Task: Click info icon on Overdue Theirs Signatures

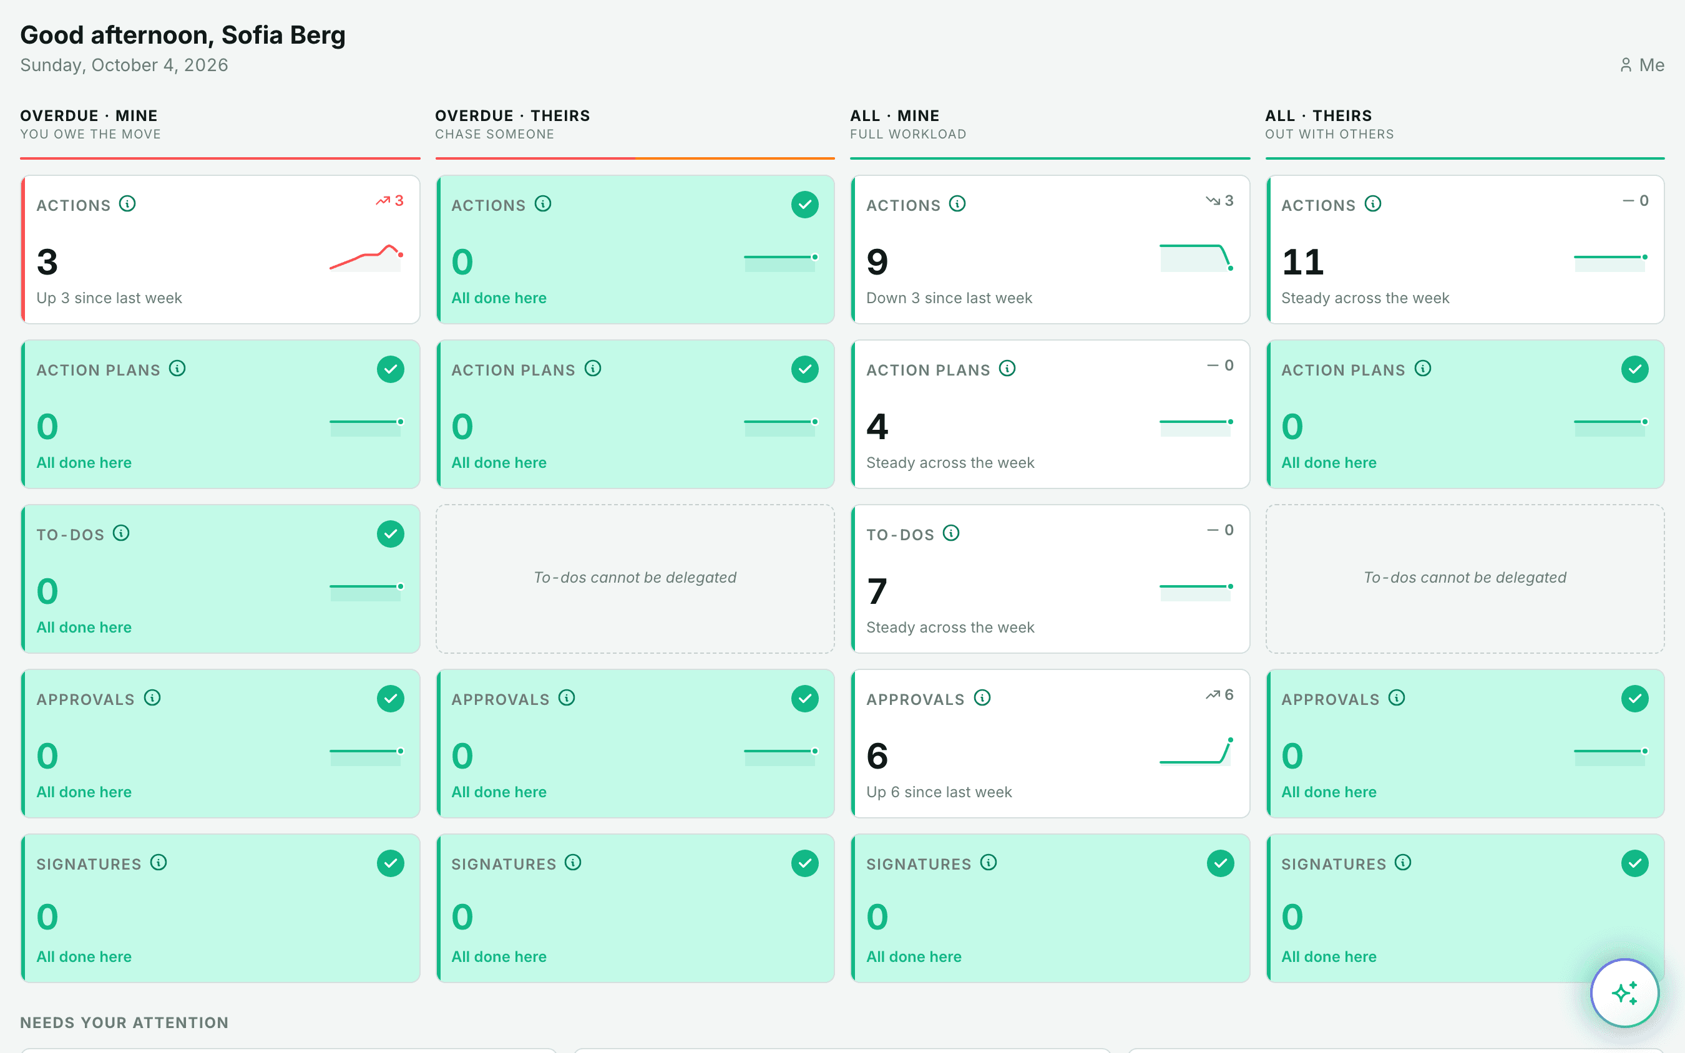Action: [574, 863]
